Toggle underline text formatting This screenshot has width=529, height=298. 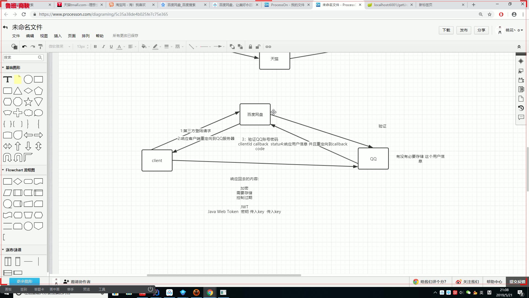coord(111,47)
